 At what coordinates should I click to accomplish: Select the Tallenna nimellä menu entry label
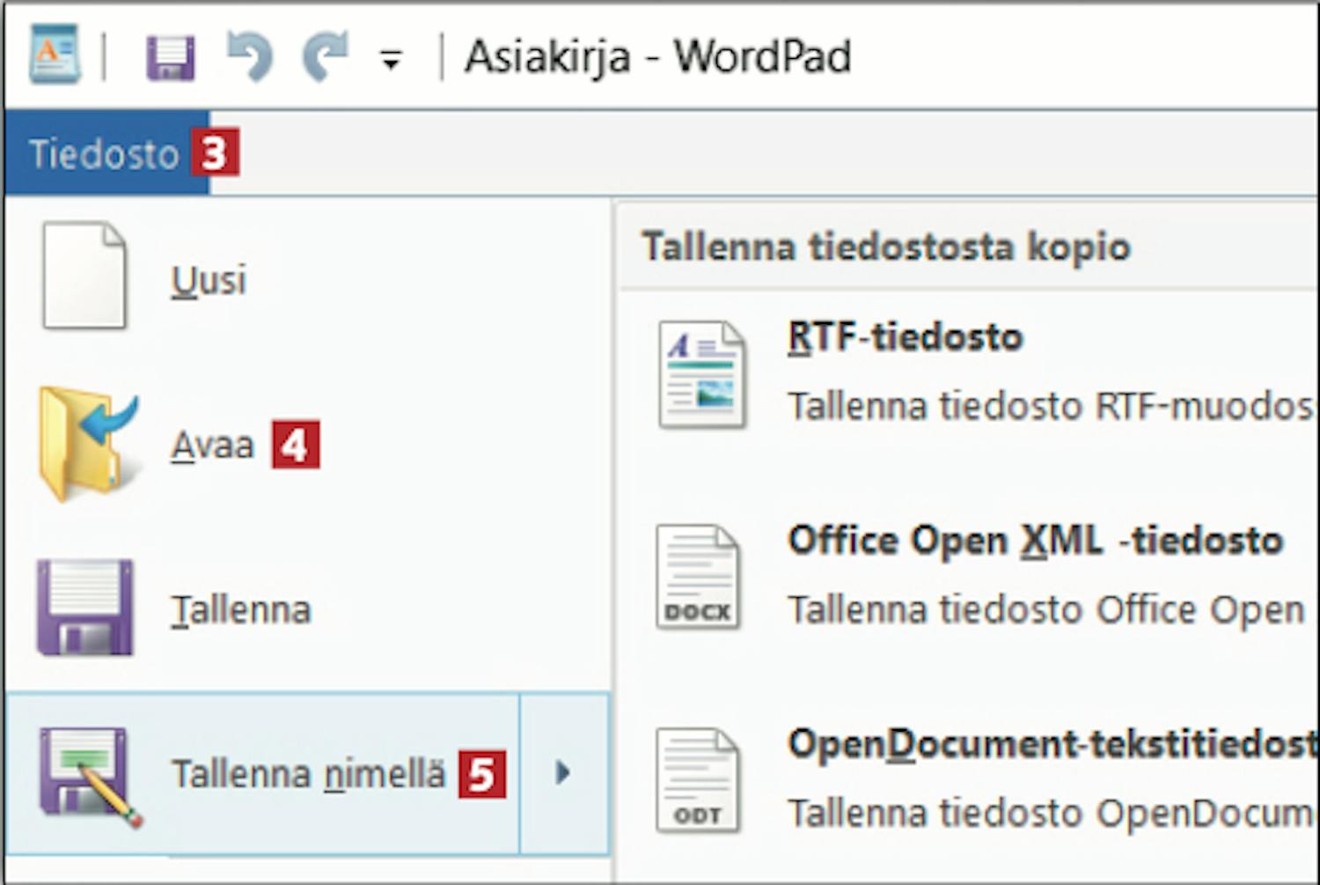[x=308, y=775]
